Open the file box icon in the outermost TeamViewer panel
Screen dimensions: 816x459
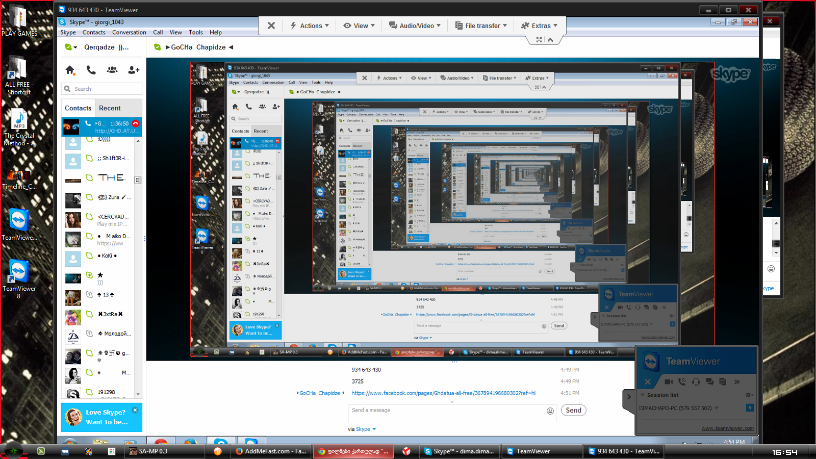pos(723,381)
